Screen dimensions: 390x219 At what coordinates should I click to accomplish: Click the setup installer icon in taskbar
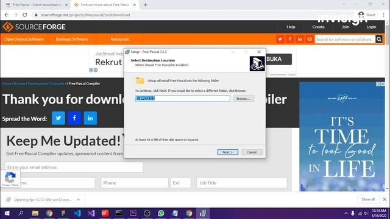(x=203, y=214)
